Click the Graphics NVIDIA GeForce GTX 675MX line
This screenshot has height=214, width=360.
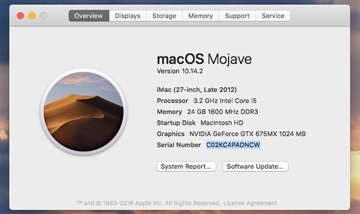pyautogui.click(x=231, y=134)
